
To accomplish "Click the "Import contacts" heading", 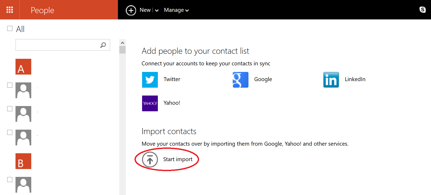I will (169, 131).
